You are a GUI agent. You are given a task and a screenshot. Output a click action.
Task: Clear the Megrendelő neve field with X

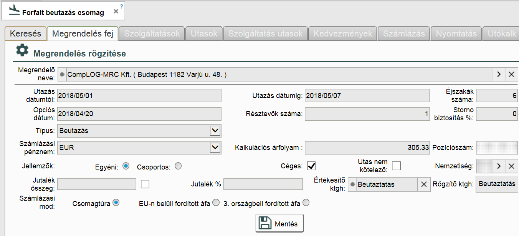coord(511,75)
